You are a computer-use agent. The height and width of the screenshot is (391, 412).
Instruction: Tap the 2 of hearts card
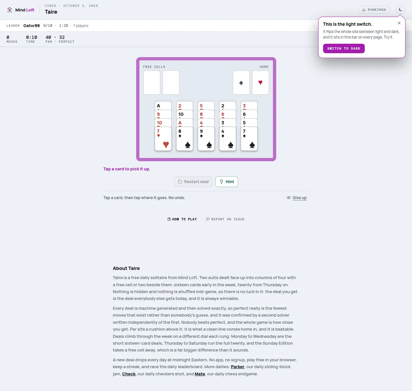[x=185, y=105]
